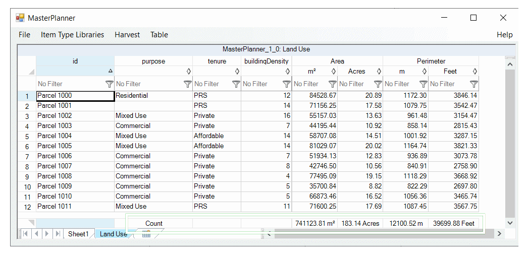Click the m² area filter funnel icon

(333, 84)
